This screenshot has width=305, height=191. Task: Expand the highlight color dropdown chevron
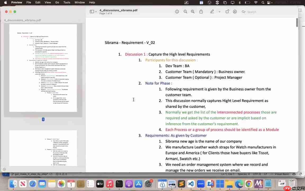[x=219, y=12]
